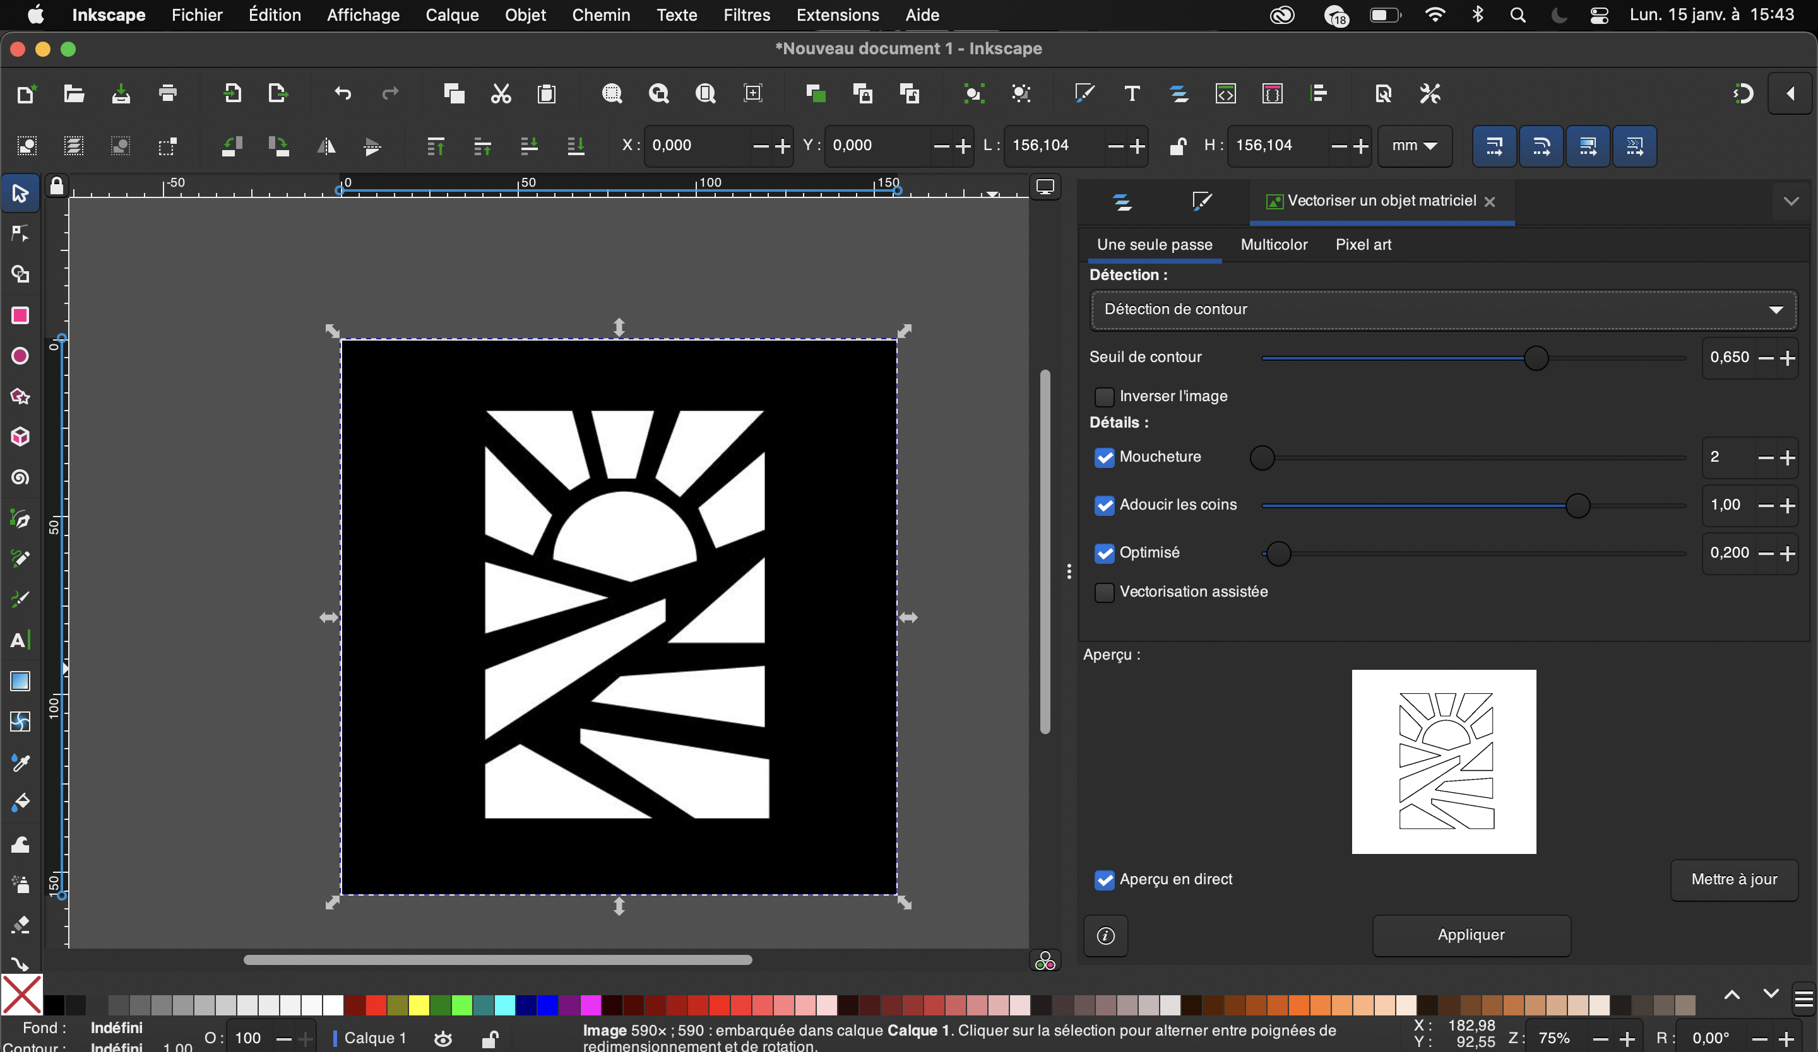Click the Undo arrow icon
The width and height of the screenshot is (1818, 1052).
coord(343,94)
